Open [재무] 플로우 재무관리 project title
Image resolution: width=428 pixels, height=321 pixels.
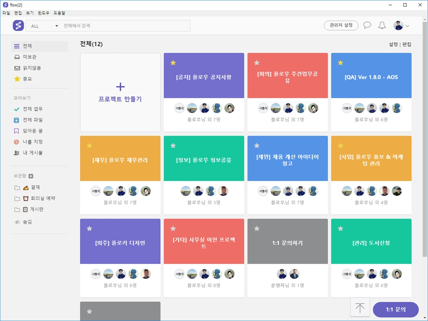click(x=120, y=160)
